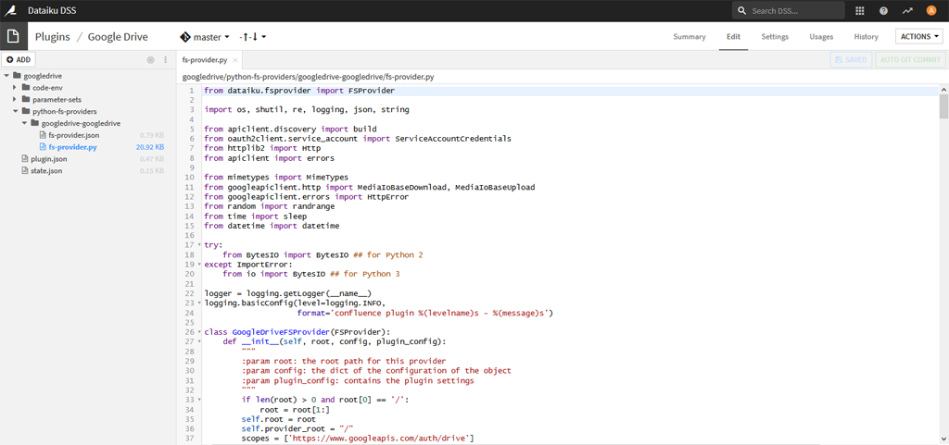
Task: Click the state.json file icon
Action: (x=25, y=171)
